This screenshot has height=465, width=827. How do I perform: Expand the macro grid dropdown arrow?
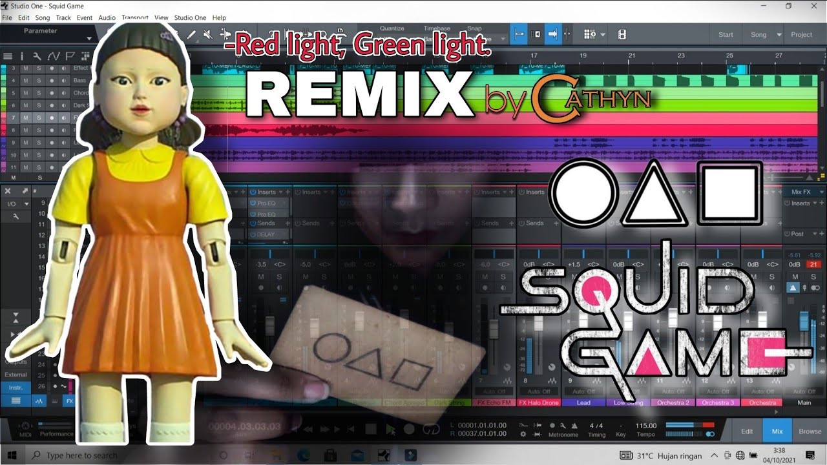pos(603,34)
